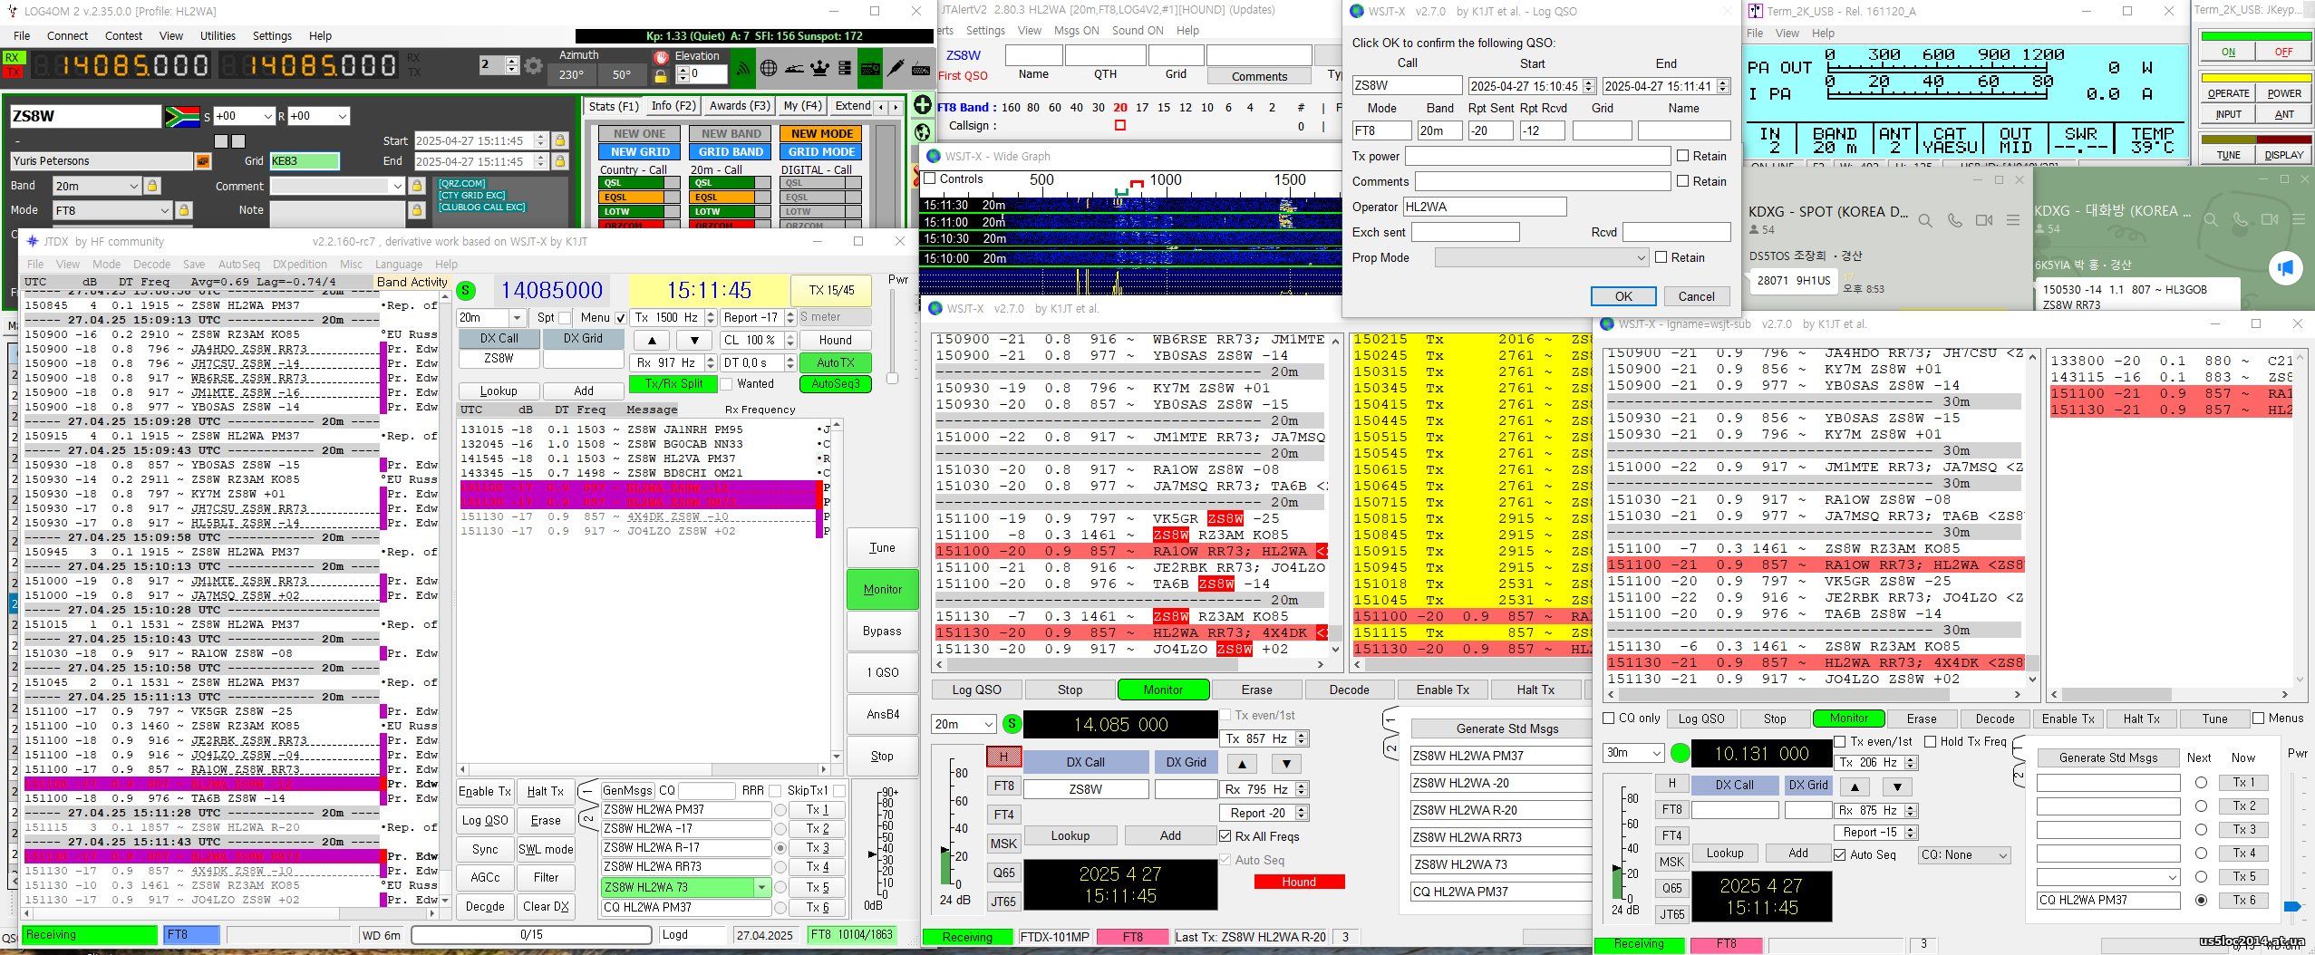
Task: Open hamburger menu in KDXG SPOT chat
Action: [x=2013, y=220]
